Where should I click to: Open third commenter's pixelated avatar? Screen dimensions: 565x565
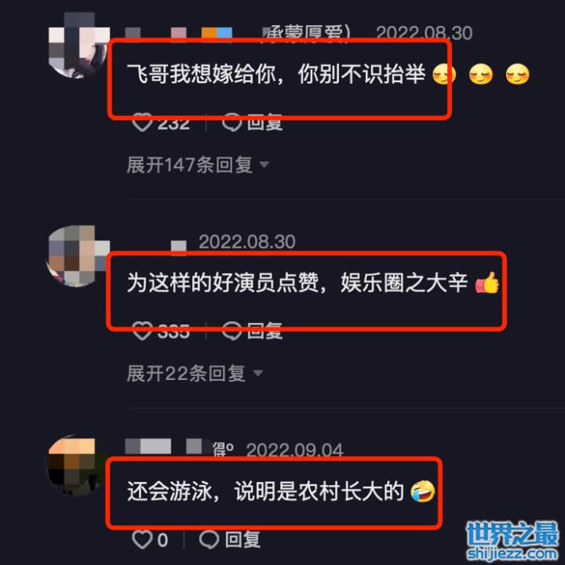click(75, 465)
